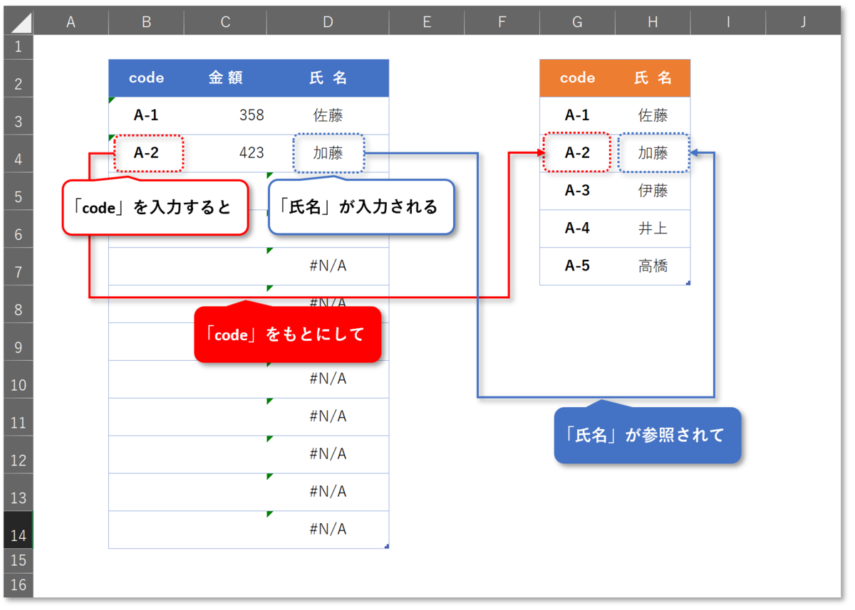Select row 3 header

coord(19,116)
